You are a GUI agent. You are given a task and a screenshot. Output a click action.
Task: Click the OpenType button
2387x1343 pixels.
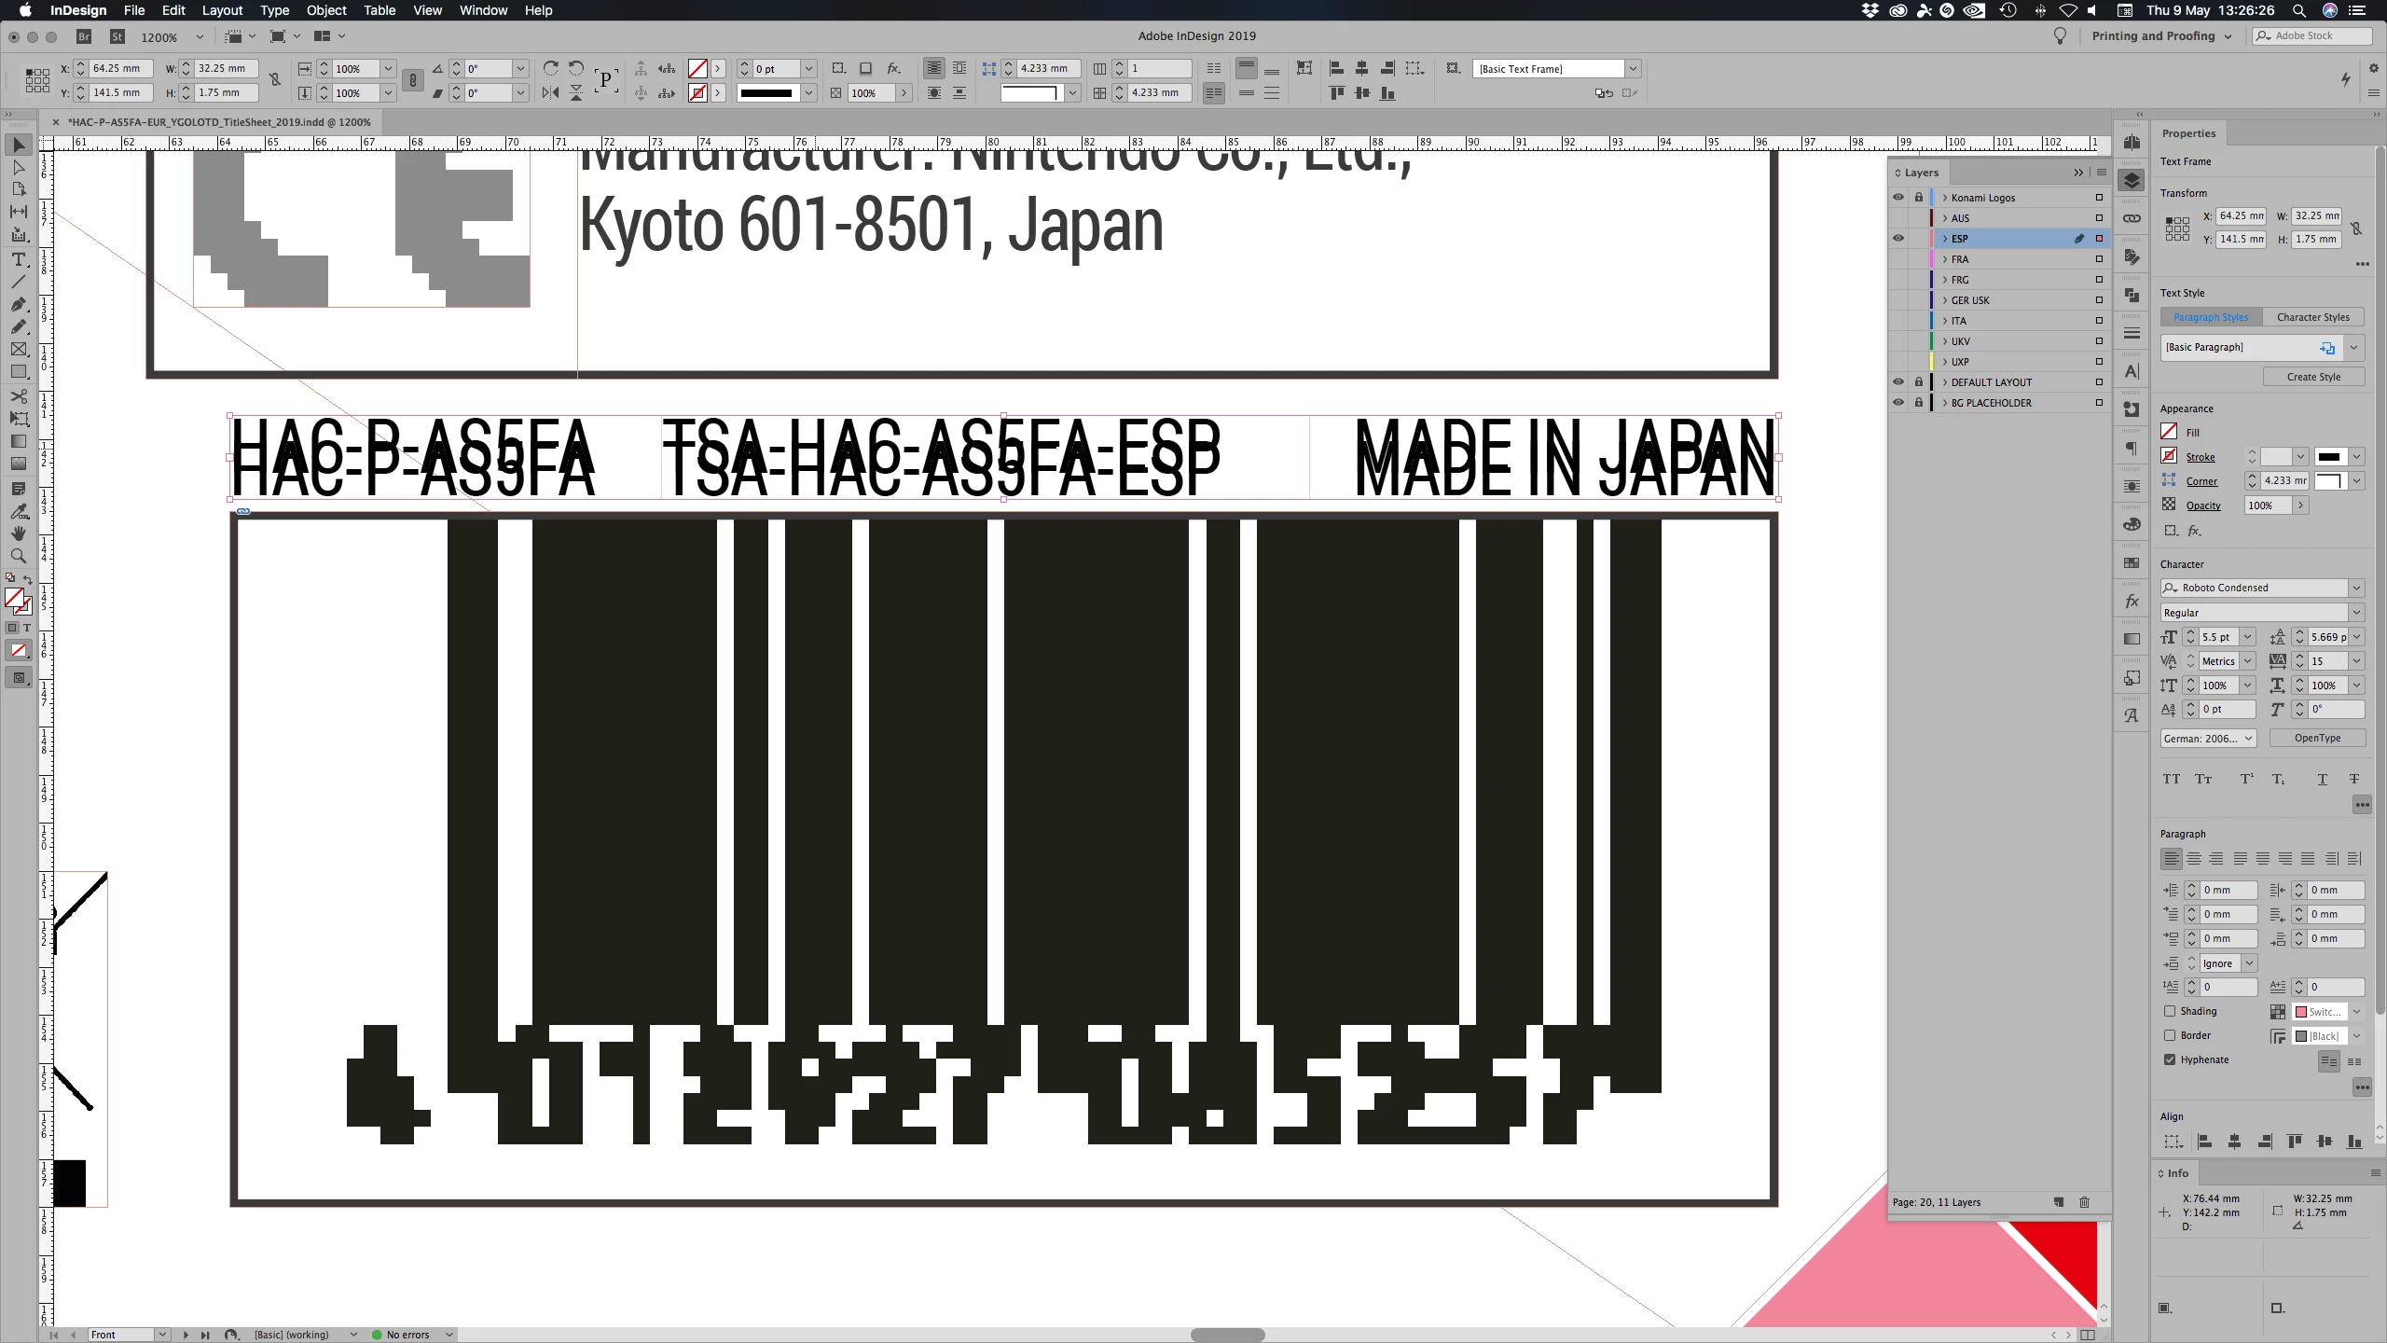tap(2317, 738)
